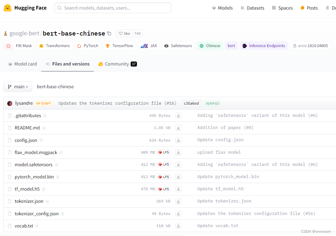The image size is (336, 236).
Task: Open the 'Update vocab.txt' commit message
Action: pos(218,226)
